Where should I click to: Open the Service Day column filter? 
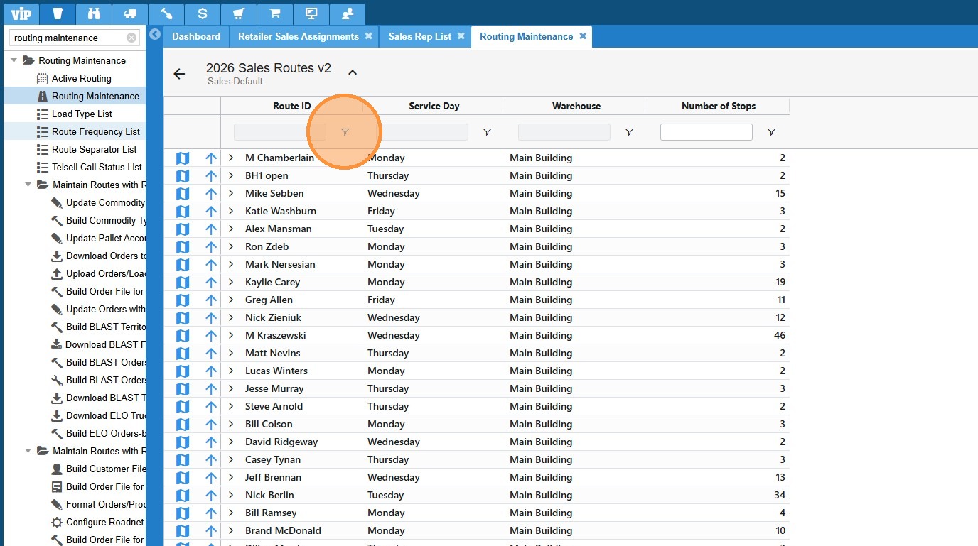pos(487,132)
